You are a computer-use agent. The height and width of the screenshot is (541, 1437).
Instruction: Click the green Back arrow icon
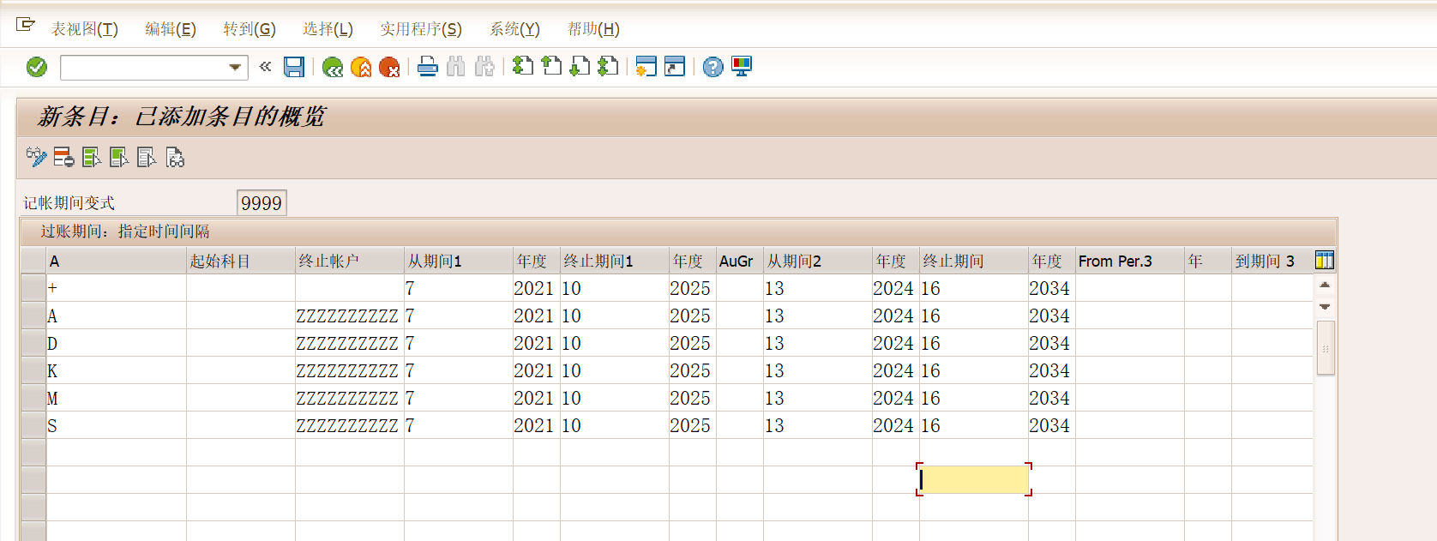(x=333, y=67)
